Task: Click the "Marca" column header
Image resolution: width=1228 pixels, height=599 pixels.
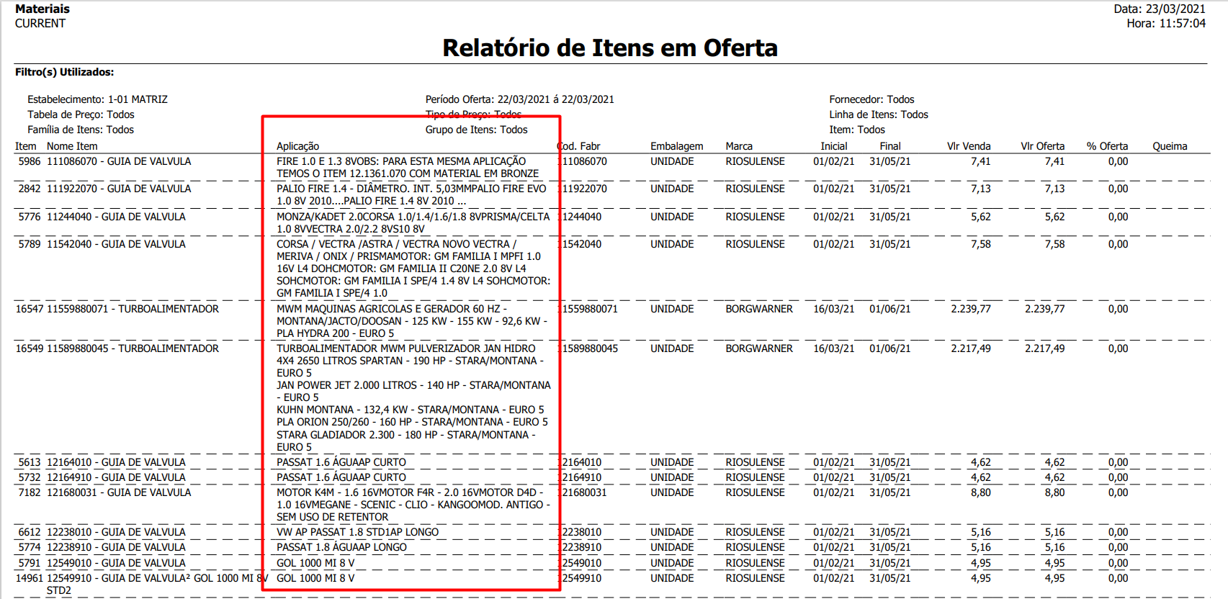Action: (x=739, y=146)
